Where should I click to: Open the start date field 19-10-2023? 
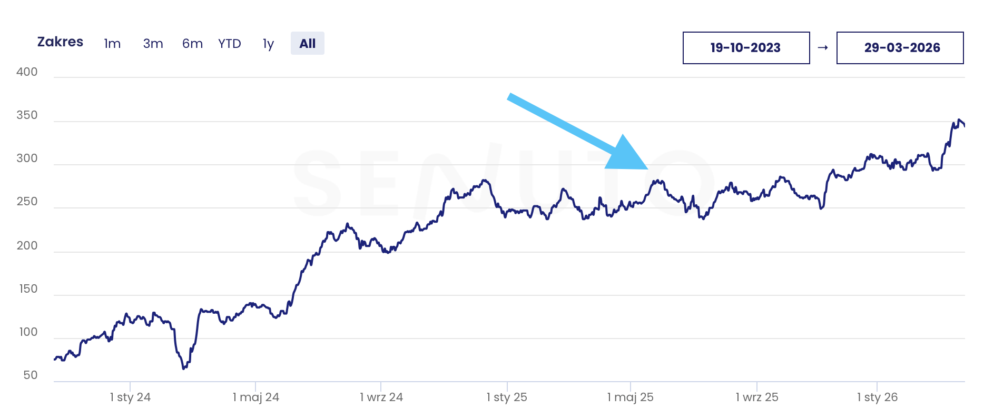point(746,48)
